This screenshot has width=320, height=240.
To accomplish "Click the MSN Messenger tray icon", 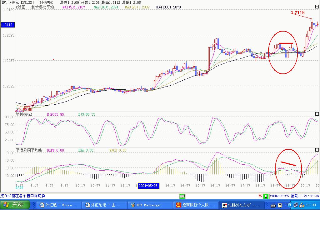I will [302, 205].
